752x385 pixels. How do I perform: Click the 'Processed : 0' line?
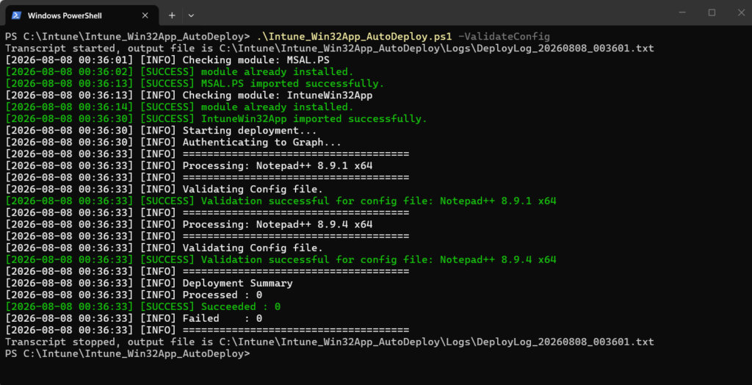click(x=134, y=295)
